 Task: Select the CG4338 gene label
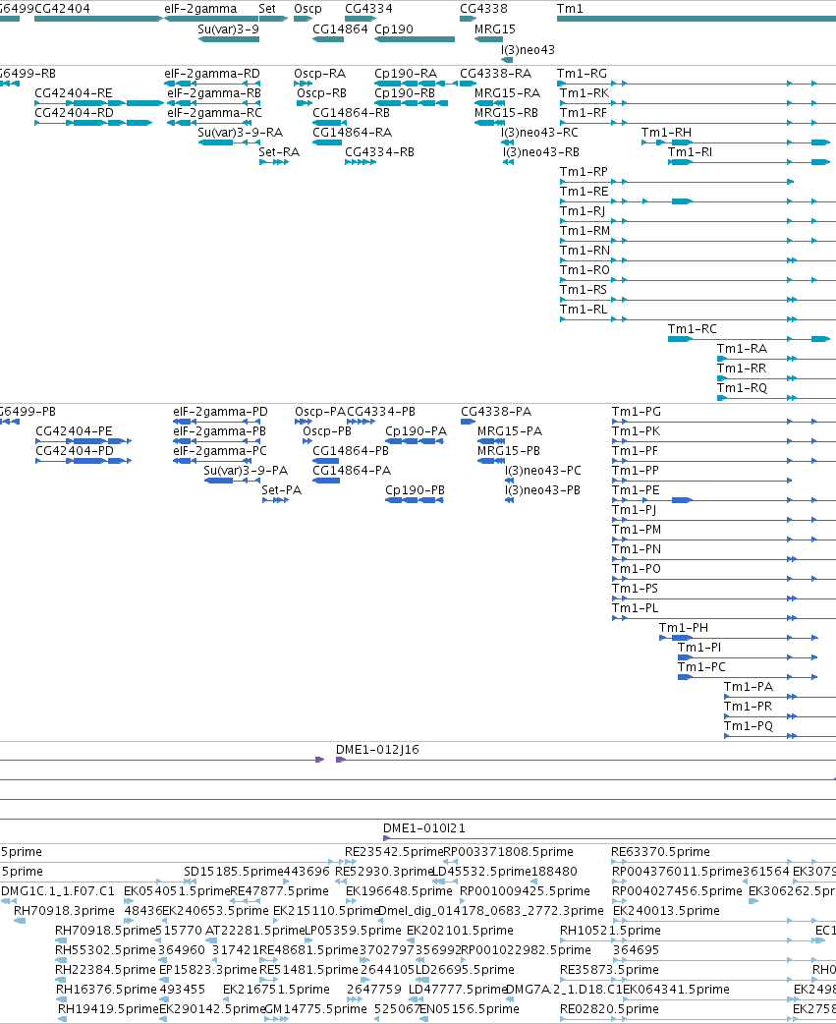tap(483, 9)
